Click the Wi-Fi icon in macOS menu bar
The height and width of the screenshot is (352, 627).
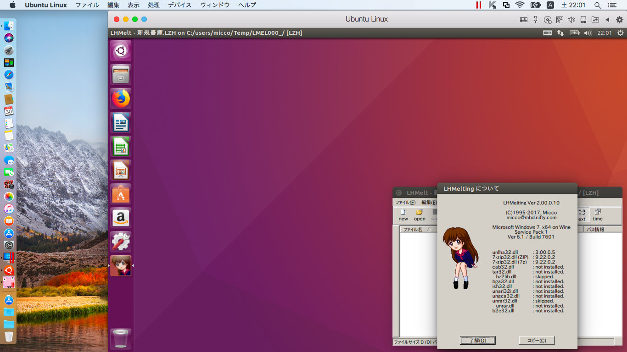tap(520, 5)
